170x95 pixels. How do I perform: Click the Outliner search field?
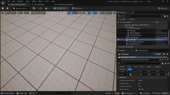pyautogui.click(x=143, y=16)
